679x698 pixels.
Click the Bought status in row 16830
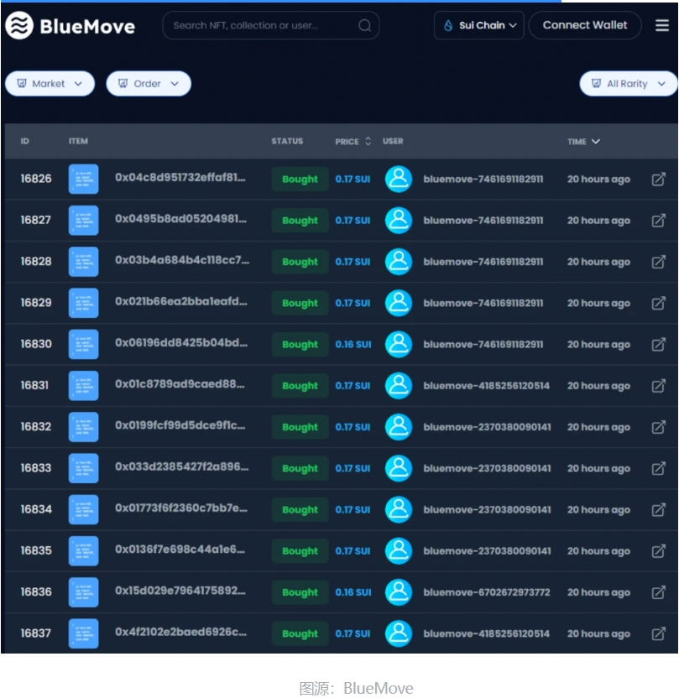[x=300, y=344]
